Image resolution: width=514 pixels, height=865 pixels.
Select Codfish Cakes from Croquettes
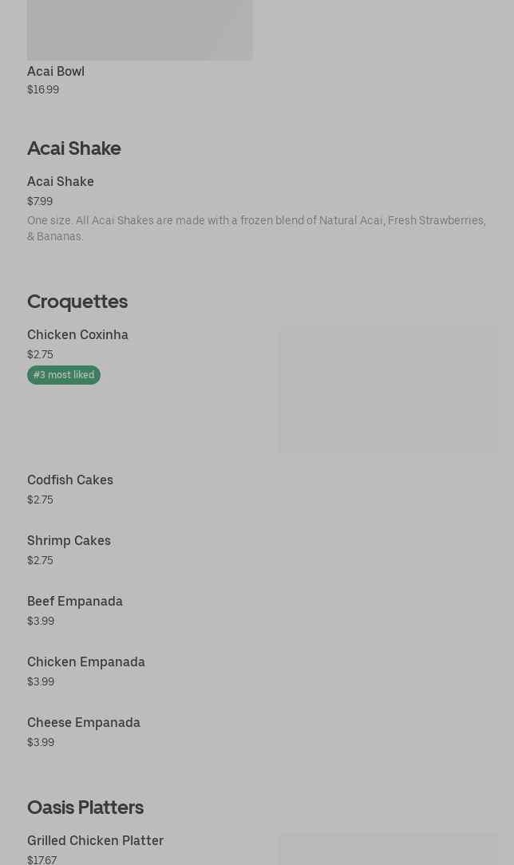click(x=70, y=480)
